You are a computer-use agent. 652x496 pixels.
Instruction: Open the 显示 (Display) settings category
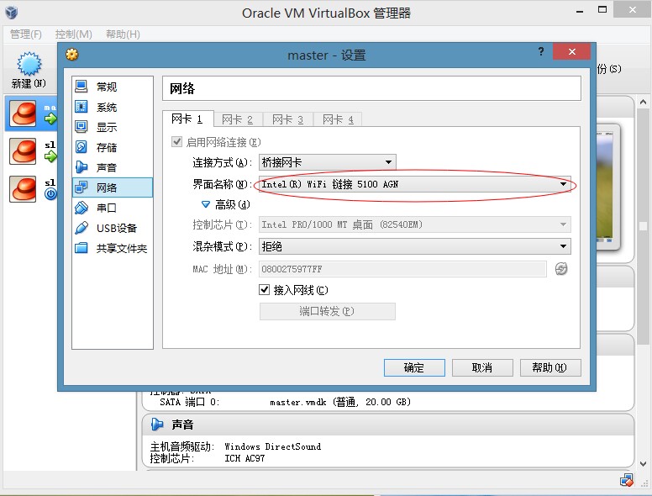click(x=113, y=127)
